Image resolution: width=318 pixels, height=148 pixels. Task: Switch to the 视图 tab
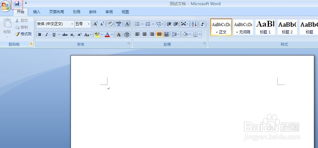(125, 12)
